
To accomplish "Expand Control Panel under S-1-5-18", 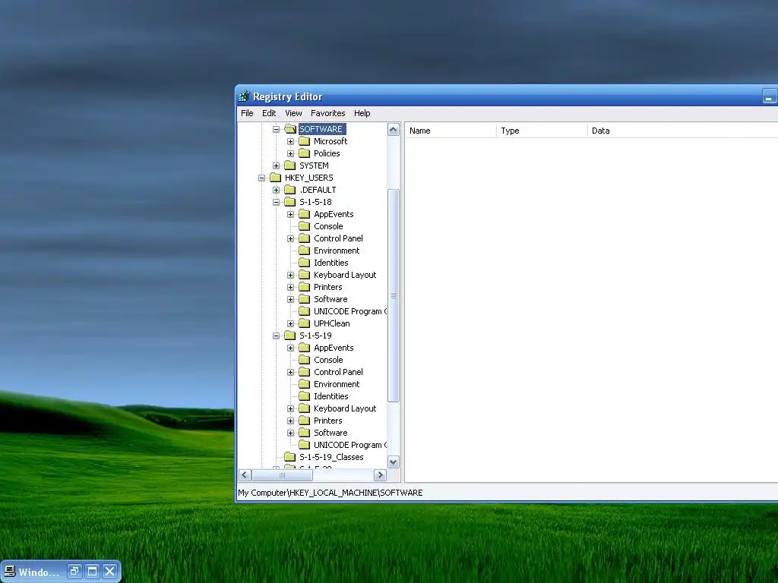I will coord(291,238).
